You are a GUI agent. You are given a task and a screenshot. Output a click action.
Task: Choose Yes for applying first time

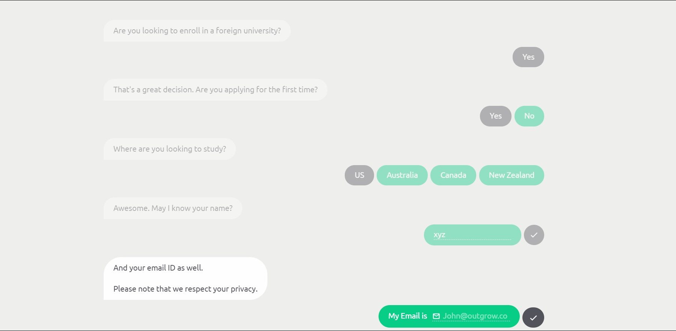pyautogui.click(x=496, y=116)
